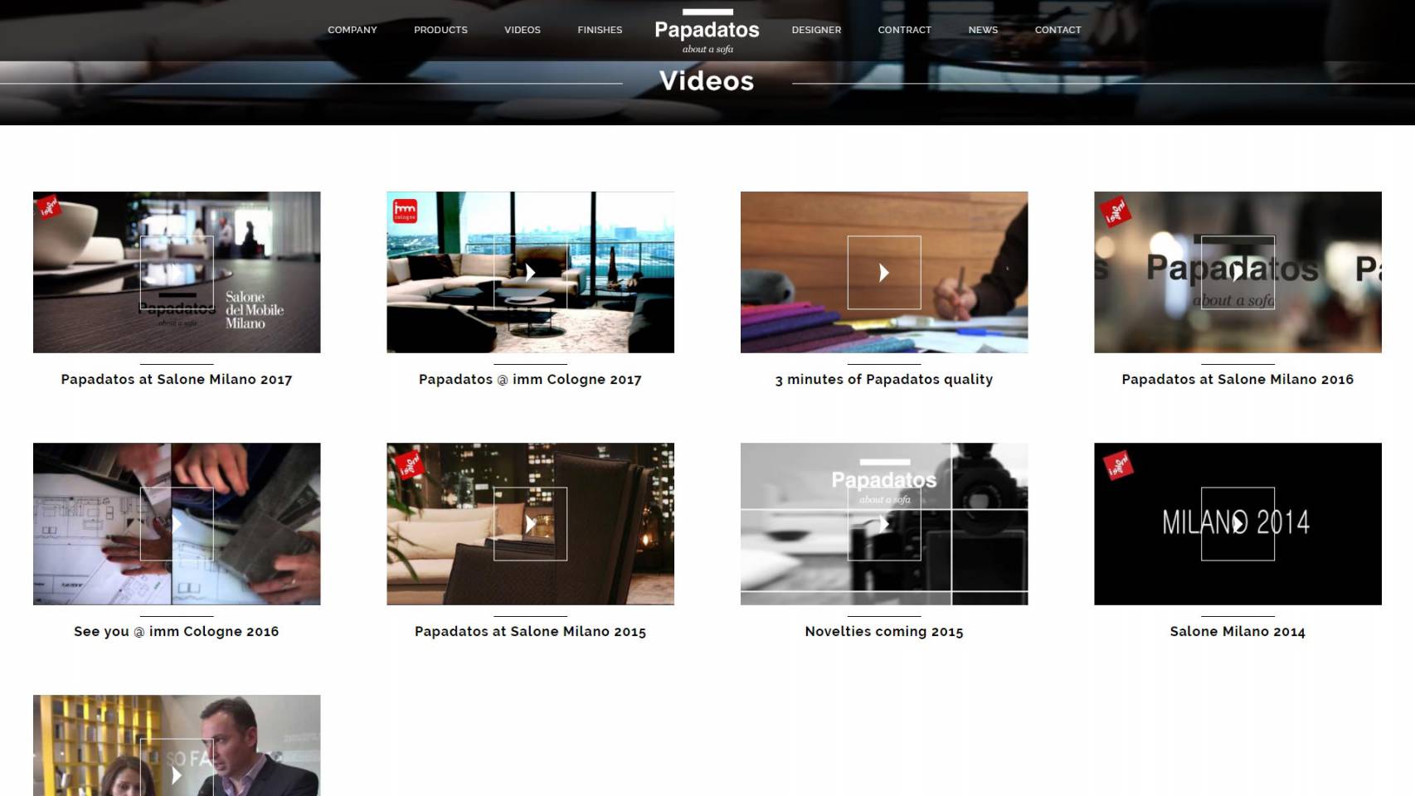This screenshot has width=1415, height=796.
Task: Open title 'Papadatos @ imm Cologne 2017'
Action: [530, 379]
